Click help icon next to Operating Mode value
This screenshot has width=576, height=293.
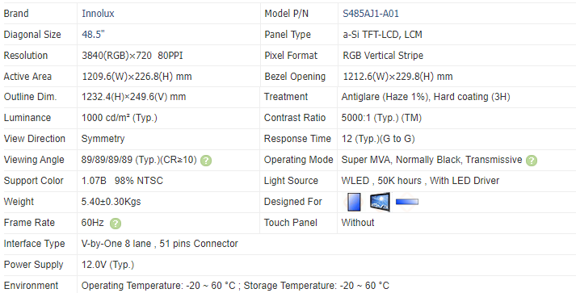(532, 161)
